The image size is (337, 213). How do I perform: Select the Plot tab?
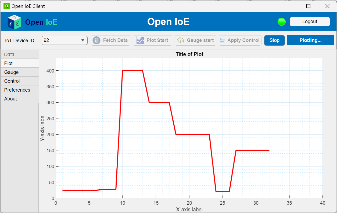(x=20, y=63)
